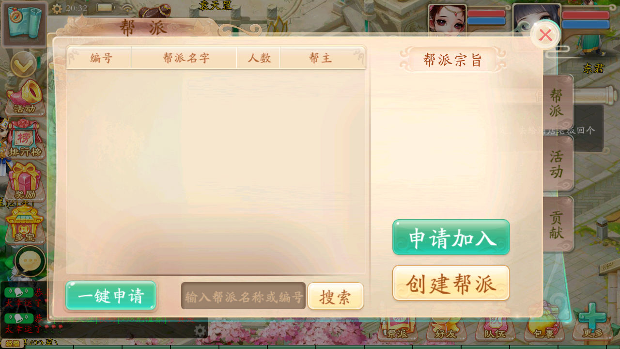Sort by 人数 column header

tap(259, 58)
